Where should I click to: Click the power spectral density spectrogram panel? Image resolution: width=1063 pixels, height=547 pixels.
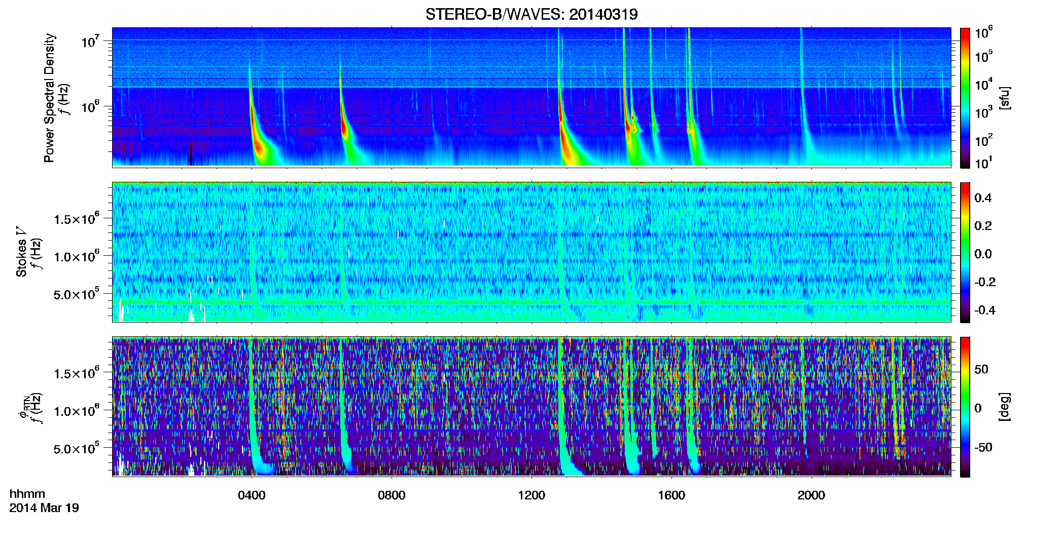tap(531, 97)
